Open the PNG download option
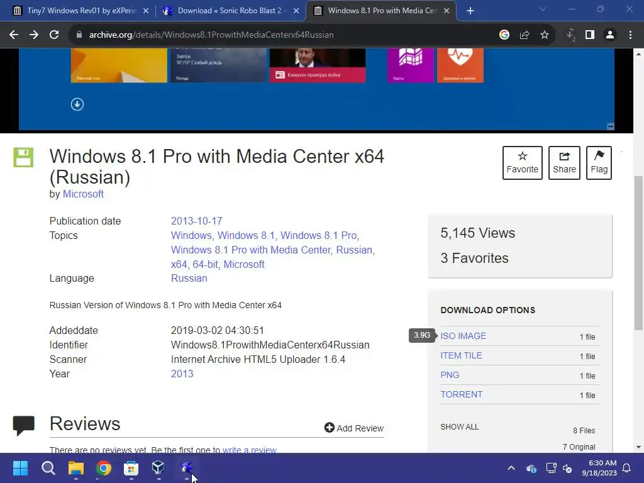 coord(450,375)
